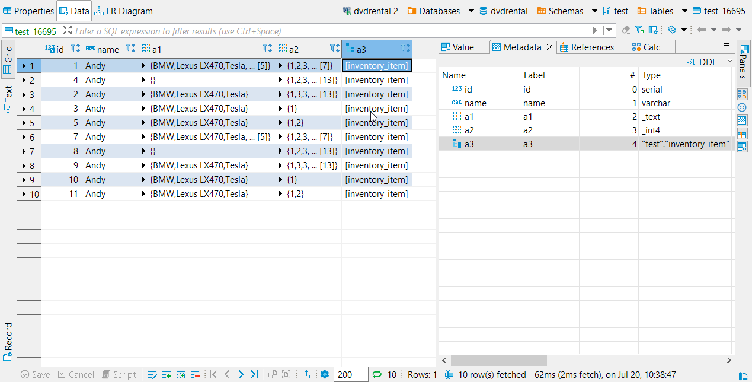Click the bottom panel layout icon in right sidebar

coord(742,147)
